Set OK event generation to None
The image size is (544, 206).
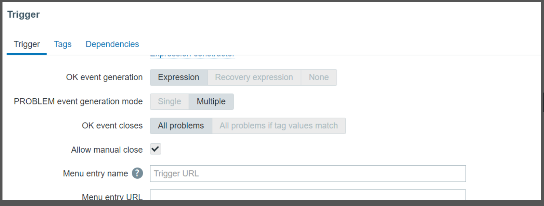(x=319, y=77)
